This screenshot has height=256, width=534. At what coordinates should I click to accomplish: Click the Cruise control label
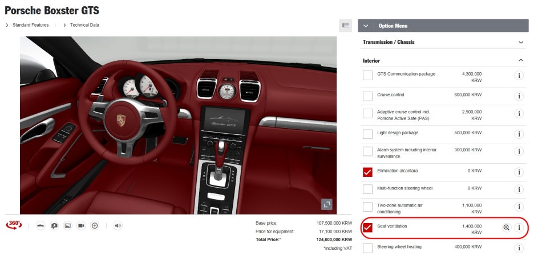(x=391, y=95)
